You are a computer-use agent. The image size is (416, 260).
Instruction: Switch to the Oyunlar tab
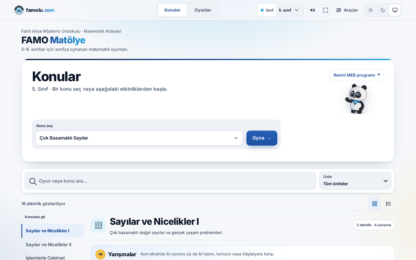click(203, 10)
